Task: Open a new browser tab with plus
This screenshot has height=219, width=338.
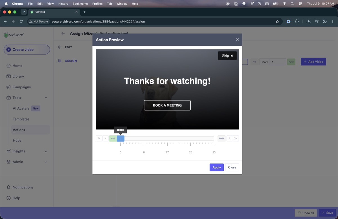Action: (84, 12)
